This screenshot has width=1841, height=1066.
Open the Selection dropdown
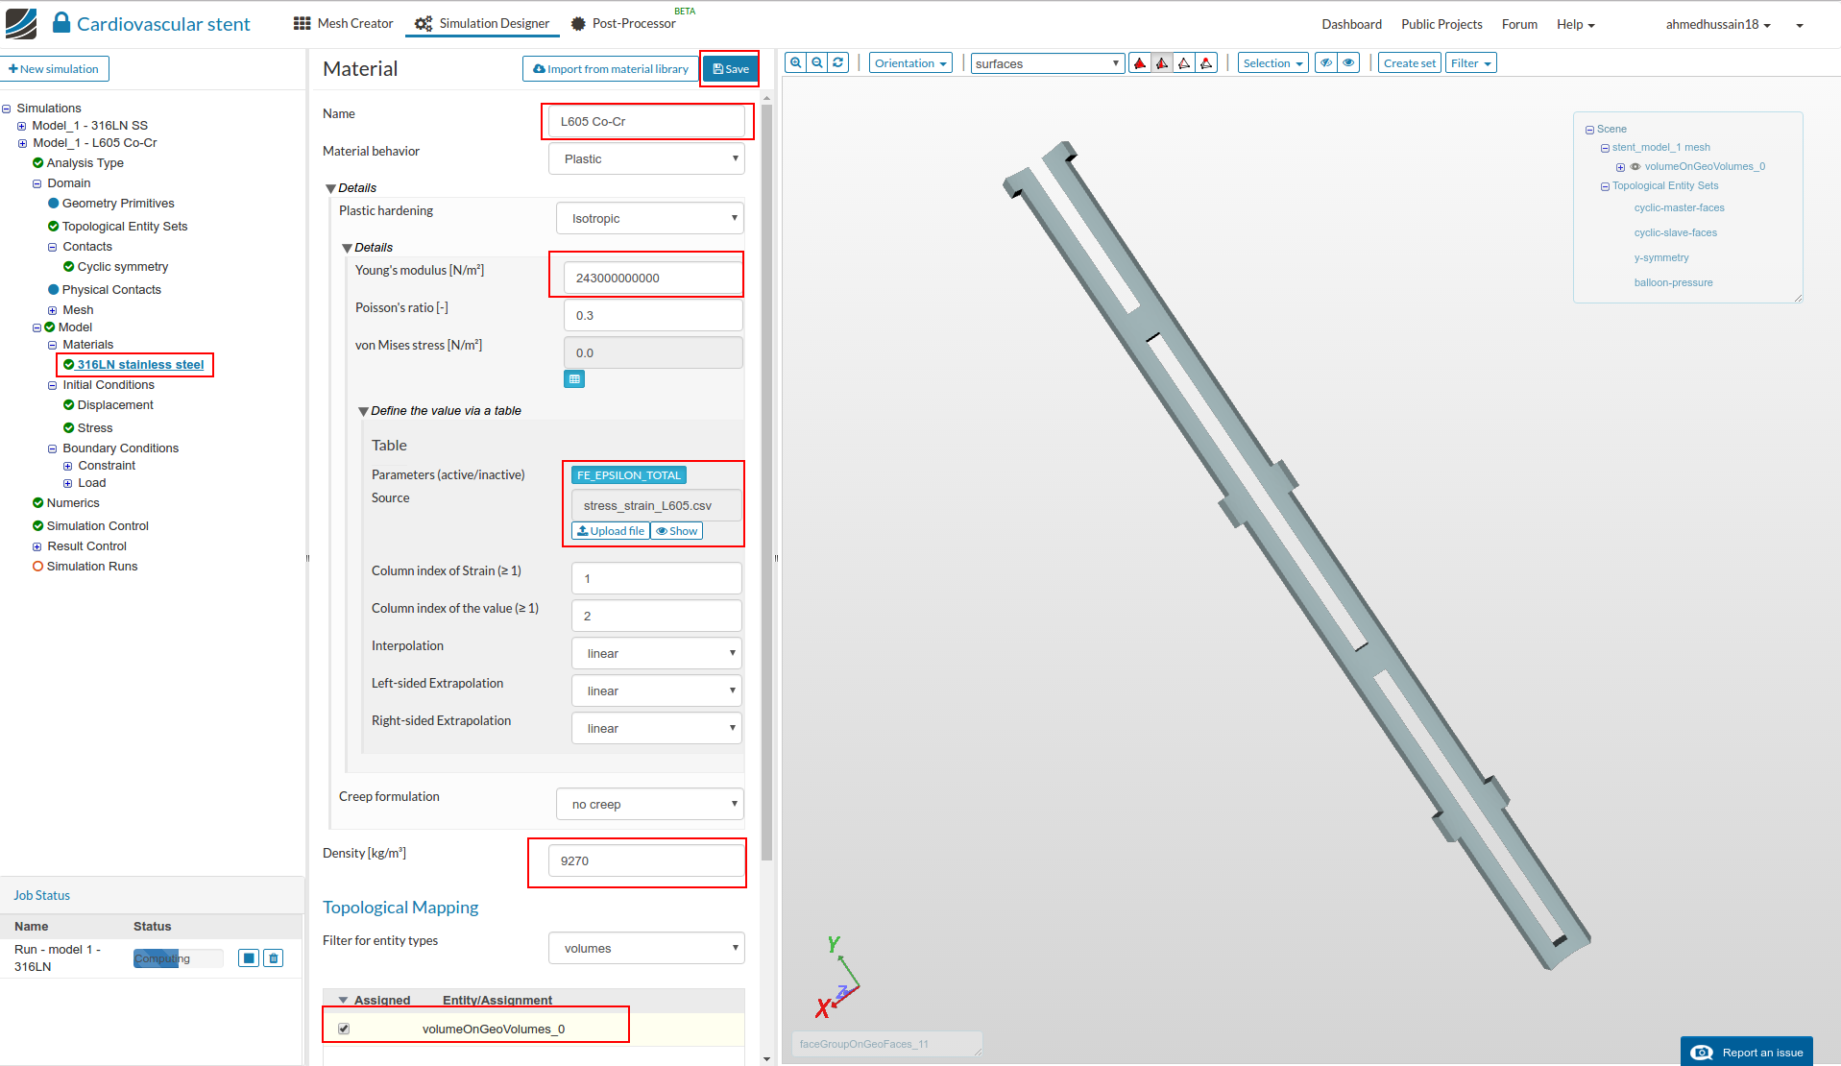1272,63
